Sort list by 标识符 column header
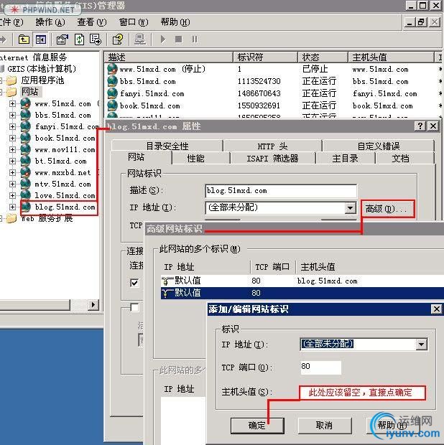Image resolution: width=444 pixels, height=445 pixels. (x=265, y=57)
